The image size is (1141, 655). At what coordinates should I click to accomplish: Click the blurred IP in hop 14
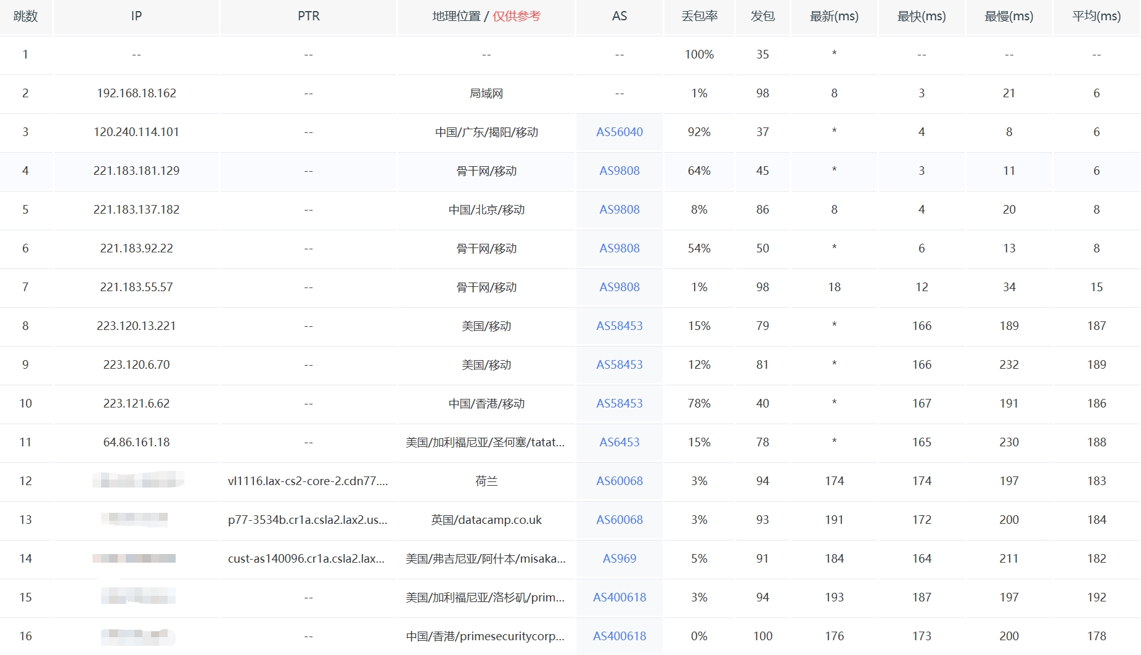point(134,558)
